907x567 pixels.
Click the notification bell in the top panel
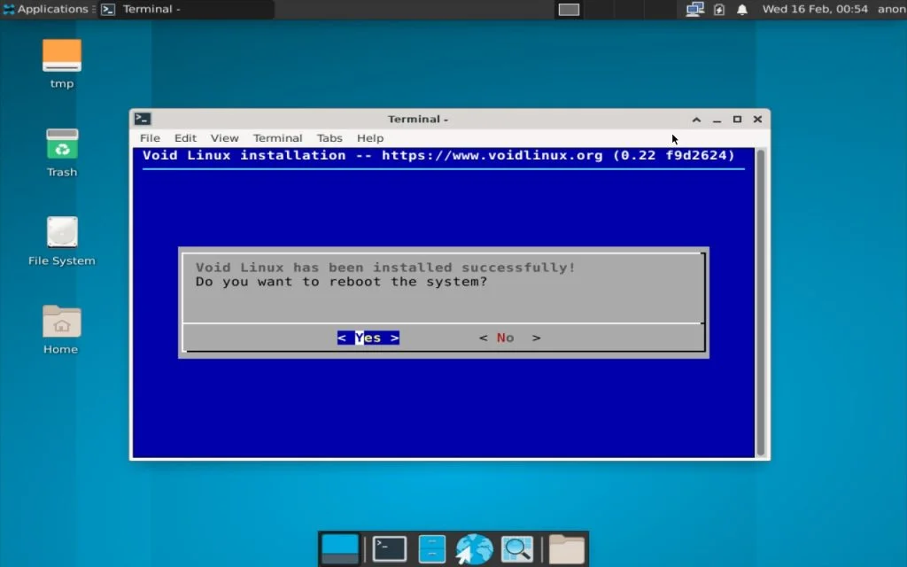[742, 9]
